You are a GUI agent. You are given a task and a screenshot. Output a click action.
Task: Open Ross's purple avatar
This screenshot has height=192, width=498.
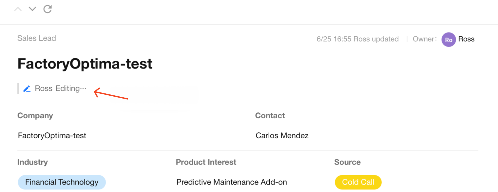pos(449,40)
